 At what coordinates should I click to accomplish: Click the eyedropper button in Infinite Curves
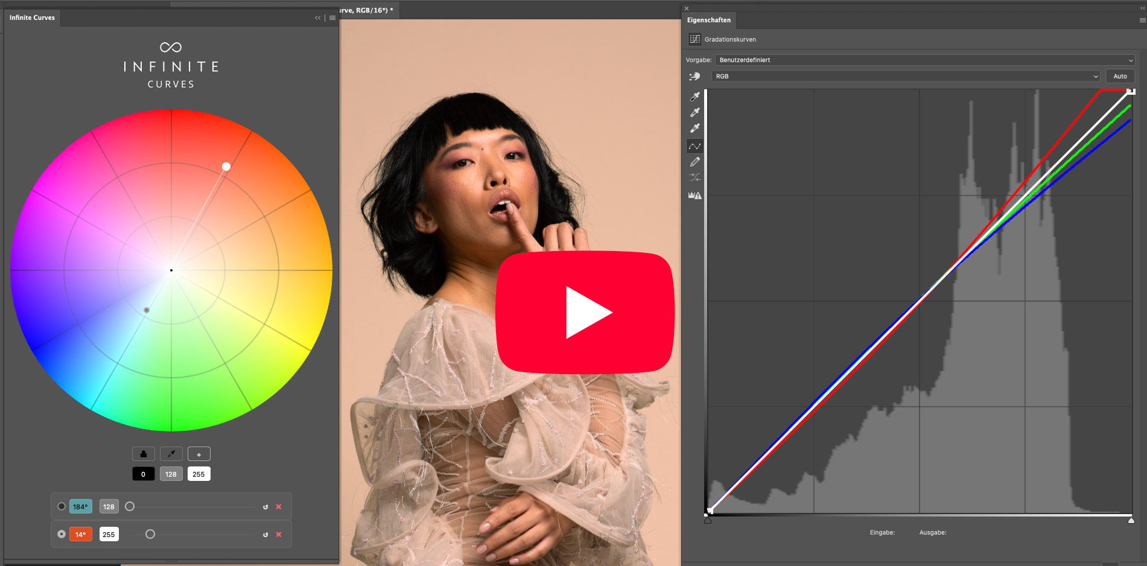pyautogui.click(x=171, y=454)
